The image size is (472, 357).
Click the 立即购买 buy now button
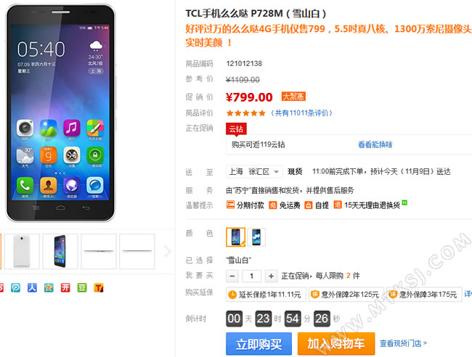coord(259,344)
